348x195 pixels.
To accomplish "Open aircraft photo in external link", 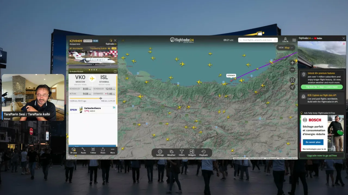I will (x=115, y=71).
